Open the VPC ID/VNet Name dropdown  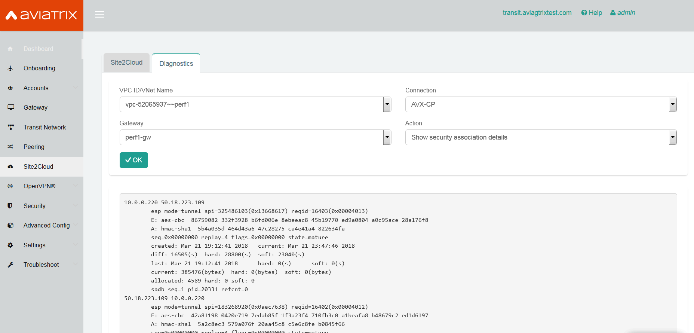pyautogui.click(x=255, y=104)
